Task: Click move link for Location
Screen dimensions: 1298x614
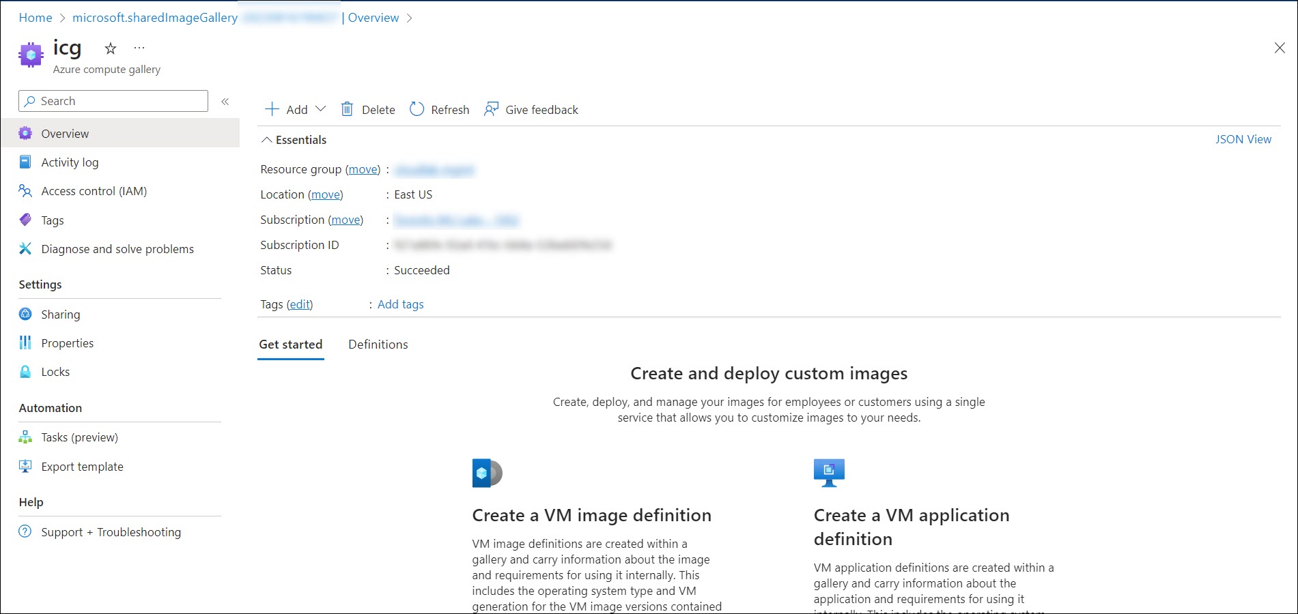Action: pyautogui.click(x=326, y=194)
